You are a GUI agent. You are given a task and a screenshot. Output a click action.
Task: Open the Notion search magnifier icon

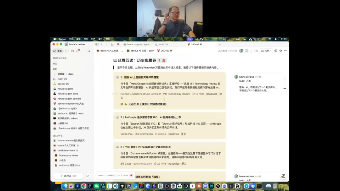89,51
